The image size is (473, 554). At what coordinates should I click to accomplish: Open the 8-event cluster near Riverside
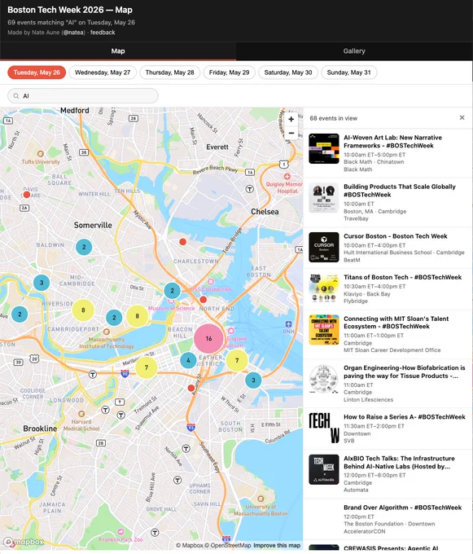[x=83, y=310]
